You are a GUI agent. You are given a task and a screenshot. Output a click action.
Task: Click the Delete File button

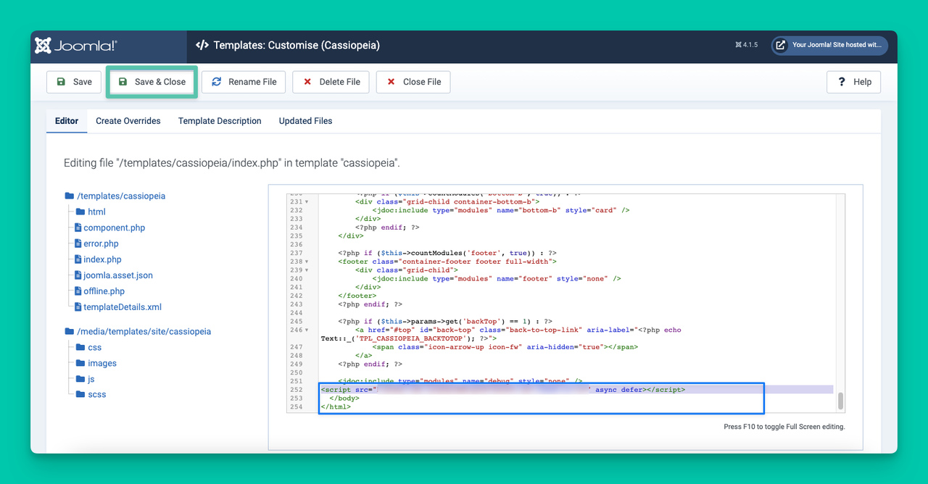click(331, 82)
